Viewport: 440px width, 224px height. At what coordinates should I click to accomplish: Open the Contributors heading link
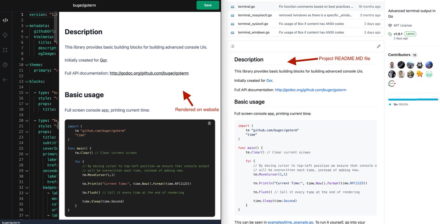[399, 55]
